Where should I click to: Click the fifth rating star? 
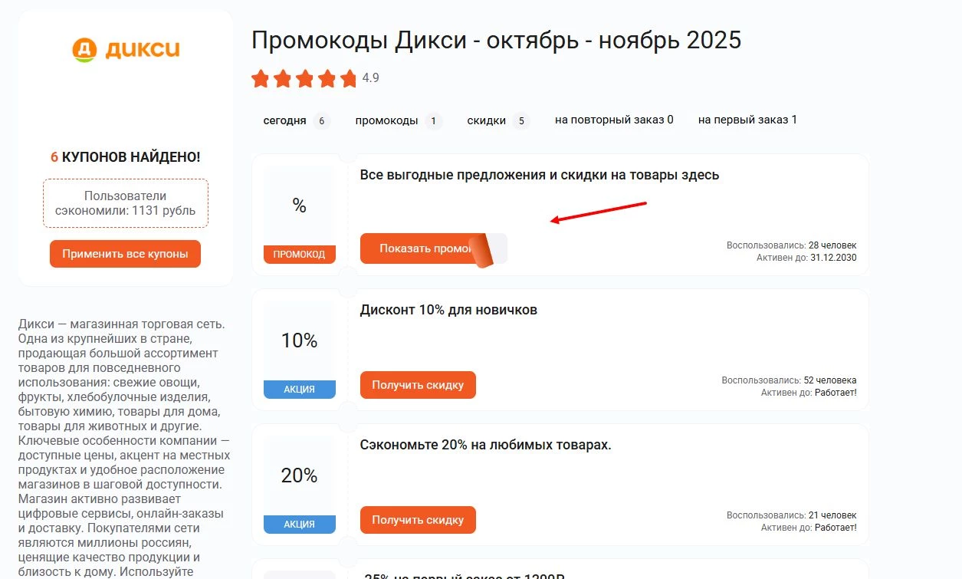[x=348, y=77]
